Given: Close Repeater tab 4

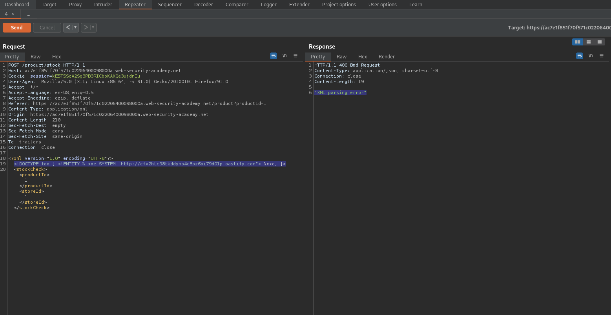Looking at the screenshot, I should (x=13, y=14).
